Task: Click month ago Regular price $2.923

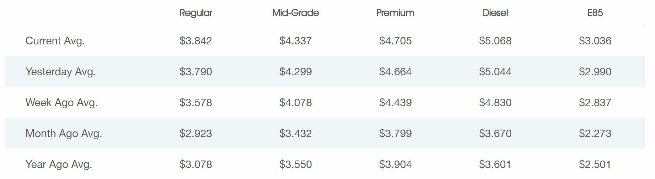Action: click(x=196, y=134)
